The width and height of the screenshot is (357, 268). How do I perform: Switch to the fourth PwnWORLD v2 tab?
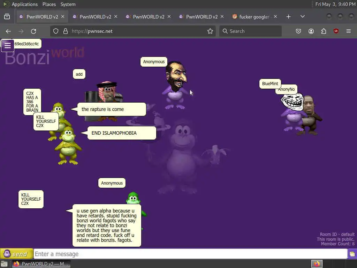coord(202,17)
